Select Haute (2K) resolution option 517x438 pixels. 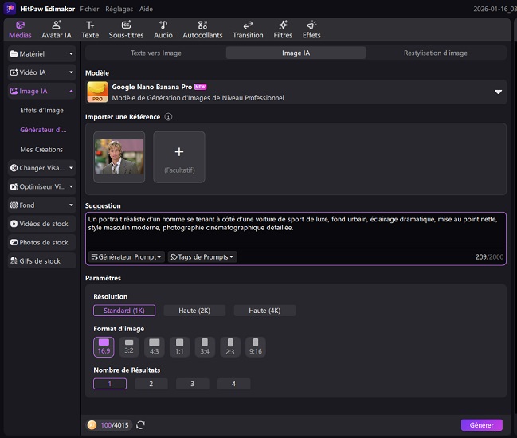click(194, 311)
